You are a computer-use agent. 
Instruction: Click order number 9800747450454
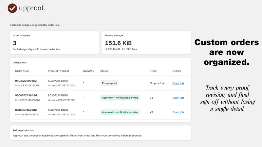26,95
